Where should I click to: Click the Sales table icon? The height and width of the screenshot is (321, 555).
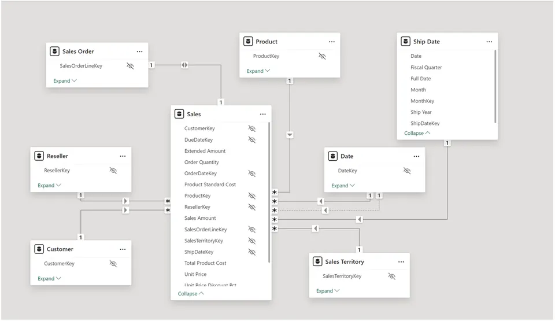(179, 114)
